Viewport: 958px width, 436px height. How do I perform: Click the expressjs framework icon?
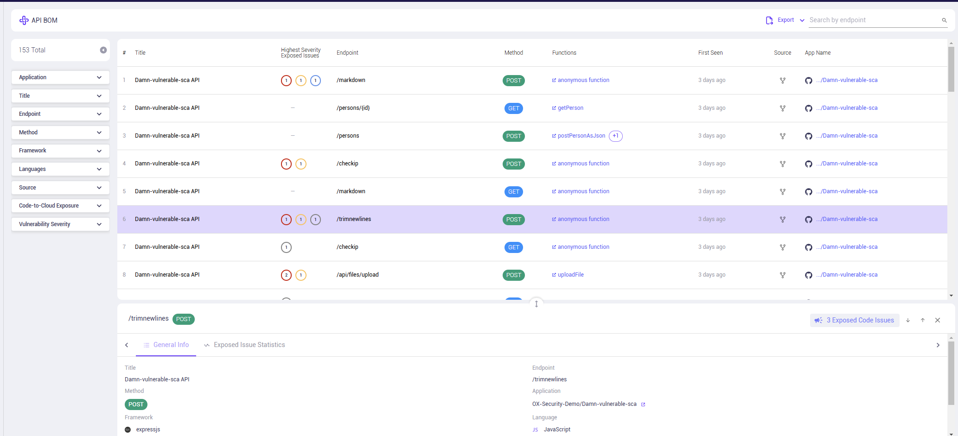pyautogui.click(x=128, y=430)
